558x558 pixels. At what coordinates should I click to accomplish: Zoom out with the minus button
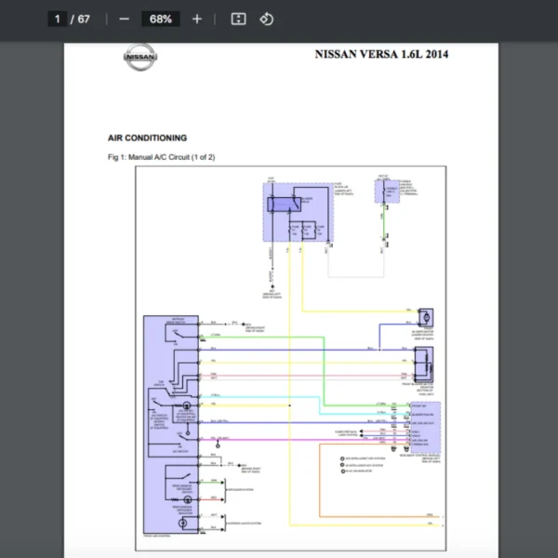(125, 19)
